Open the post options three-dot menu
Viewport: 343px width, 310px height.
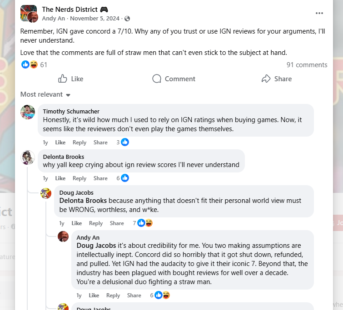pos(319,13)
